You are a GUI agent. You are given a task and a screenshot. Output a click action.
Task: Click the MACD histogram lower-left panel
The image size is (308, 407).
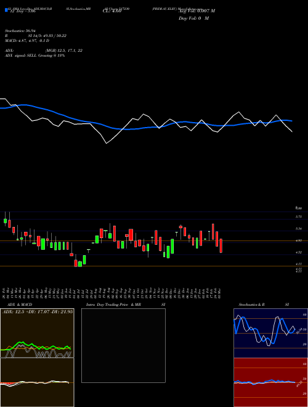coord(37,382)
